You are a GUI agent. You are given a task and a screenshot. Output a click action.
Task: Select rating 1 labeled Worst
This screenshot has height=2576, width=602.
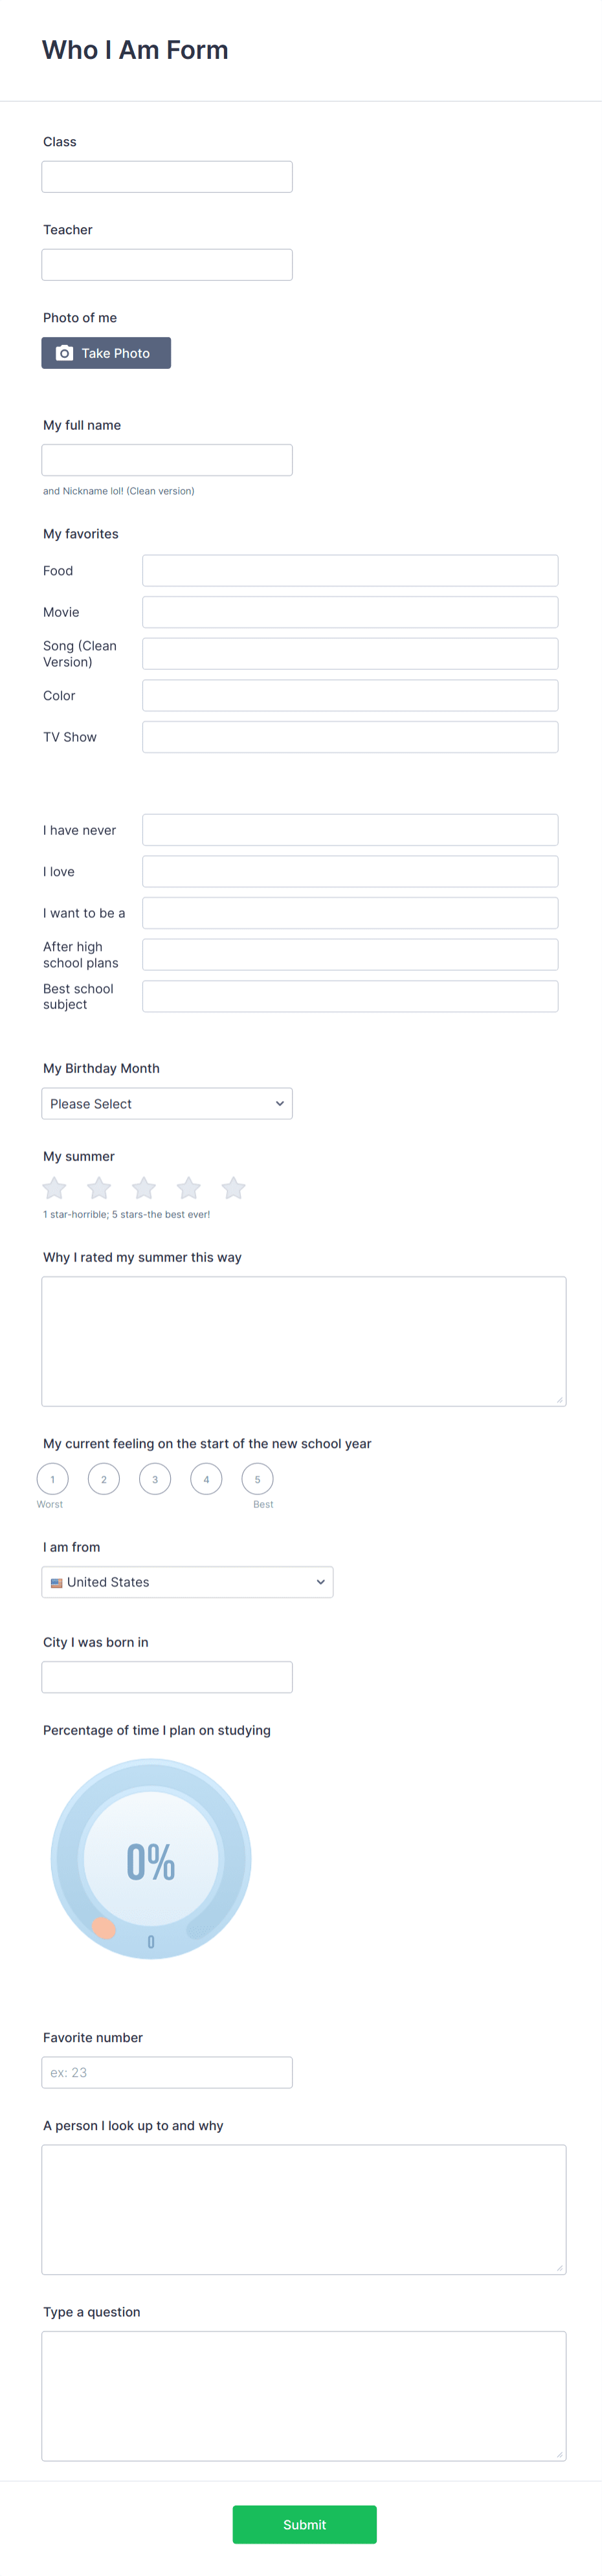[x=52, y=1478]
